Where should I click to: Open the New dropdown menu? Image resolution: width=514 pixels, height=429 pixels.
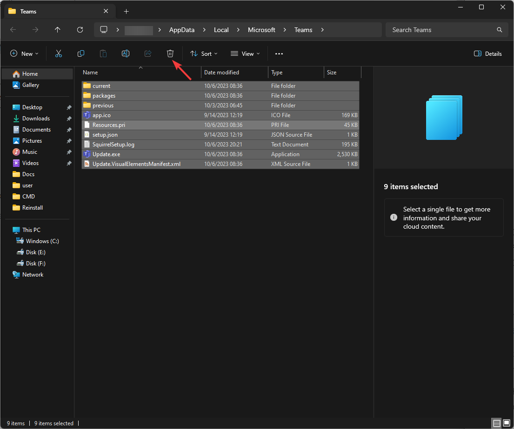pos(25,53)
